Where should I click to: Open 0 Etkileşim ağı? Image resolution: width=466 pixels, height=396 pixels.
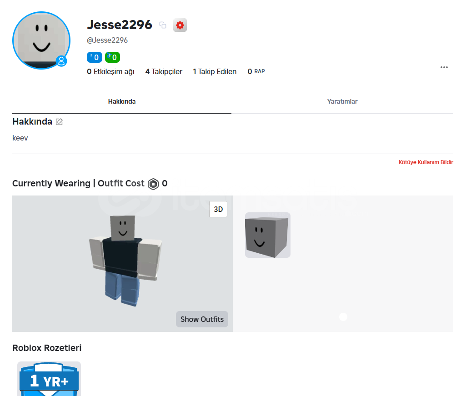[110, 72]
